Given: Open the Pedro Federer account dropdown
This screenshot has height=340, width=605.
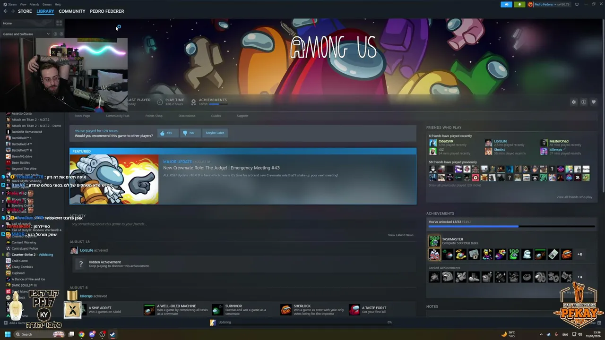Looking at the screenshot, I should click(x=549, y=4).
